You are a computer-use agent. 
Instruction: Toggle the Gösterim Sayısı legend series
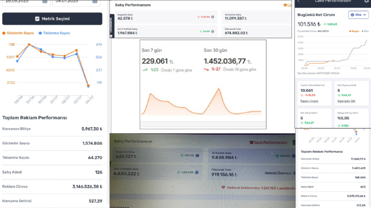click(x=18, y=33)
